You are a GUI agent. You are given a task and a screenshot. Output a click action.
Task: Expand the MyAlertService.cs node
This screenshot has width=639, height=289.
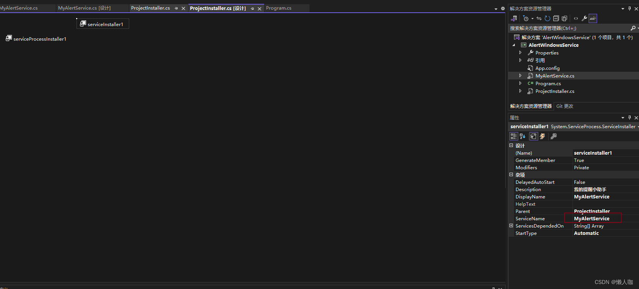pos(520,76)
